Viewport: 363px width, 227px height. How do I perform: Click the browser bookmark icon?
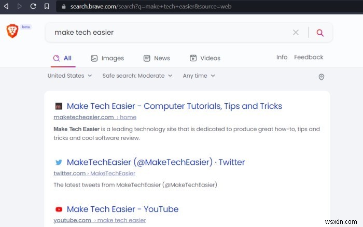tap(47, 7)
